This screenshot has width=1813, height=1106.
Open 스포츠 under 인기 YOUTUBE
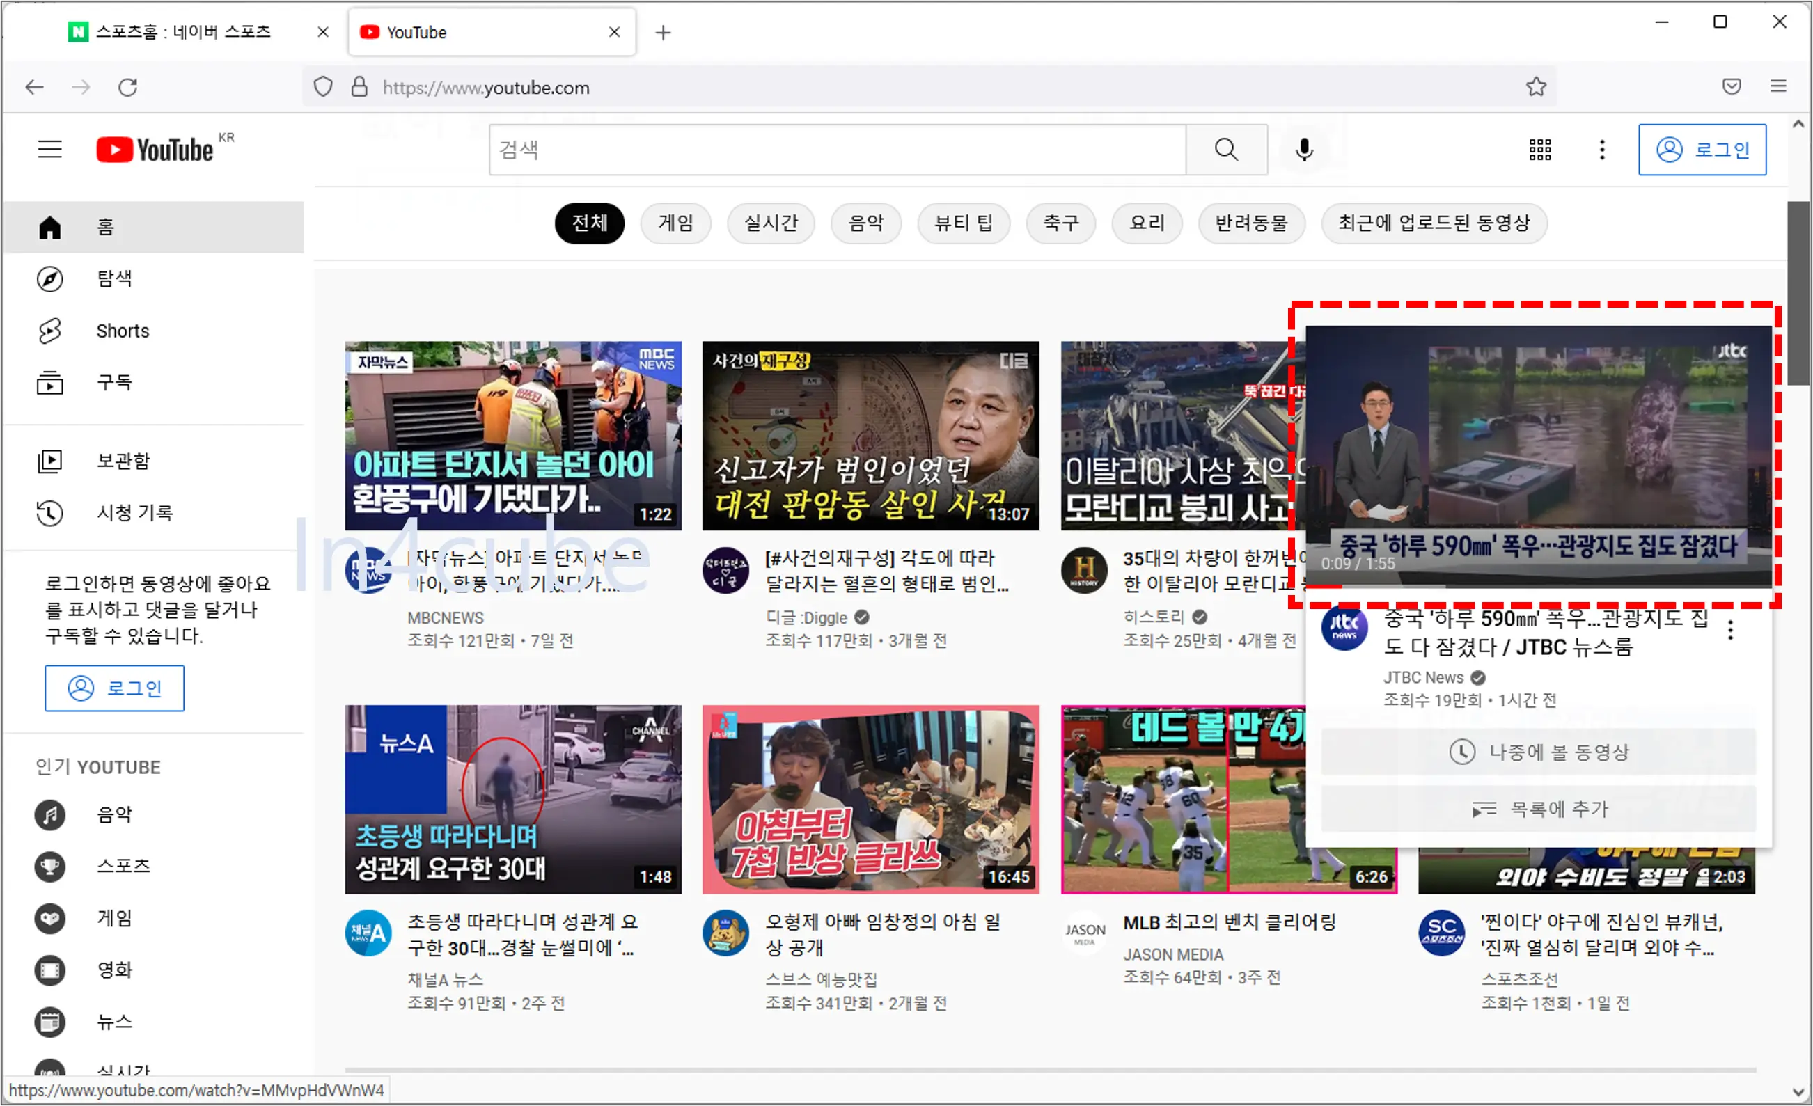point(153,867)
